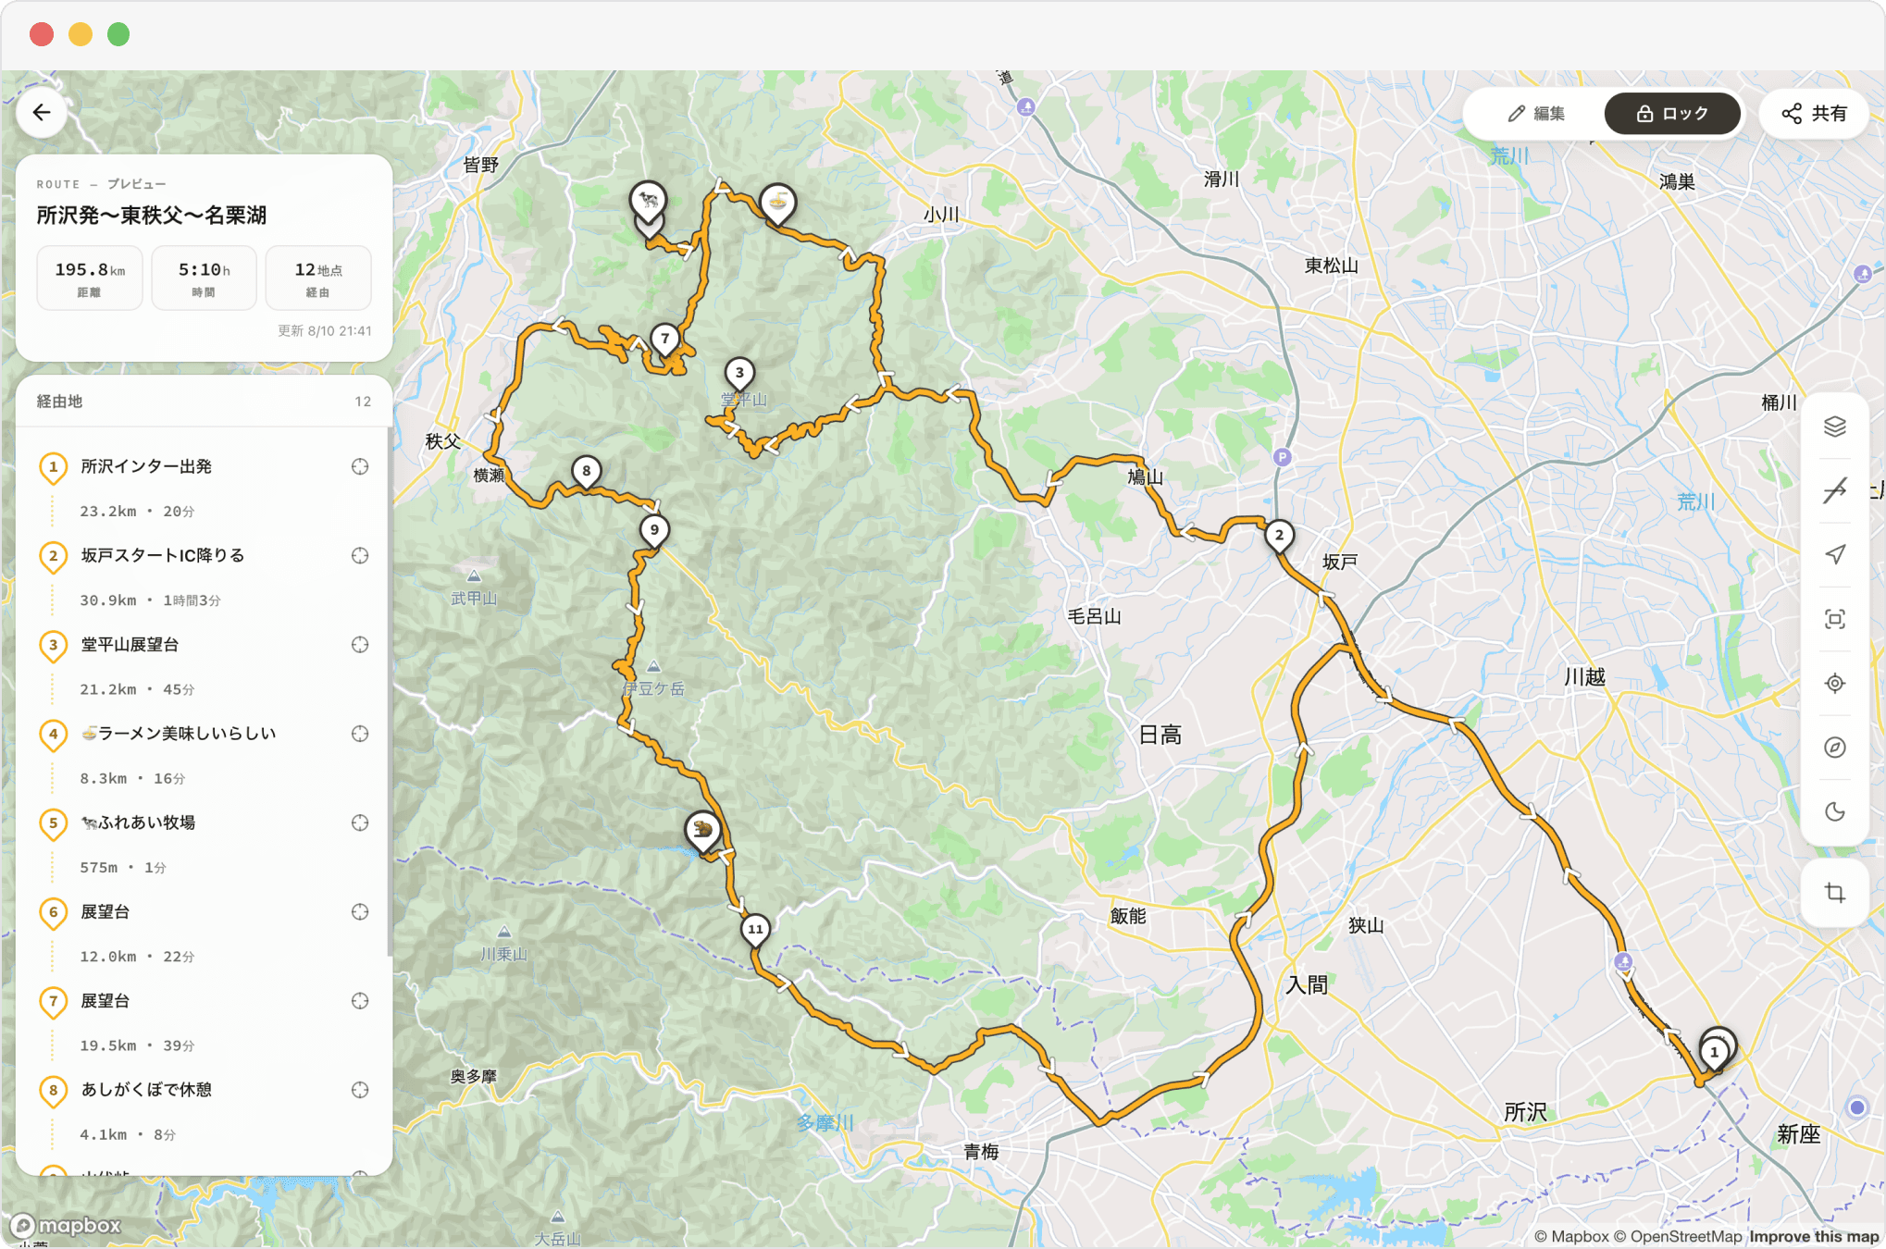Click the navigation arrow icon
Screen dimensions: 1886x1249
(1834, 554)
